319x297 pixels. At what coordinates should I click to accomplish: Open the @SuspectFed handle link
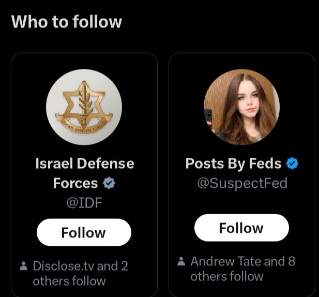(x=242, y=183)
